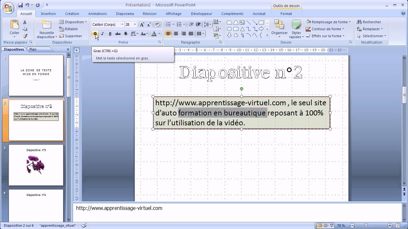
Task: Switch to the Insertion tab
Action: tap(48, 14)
